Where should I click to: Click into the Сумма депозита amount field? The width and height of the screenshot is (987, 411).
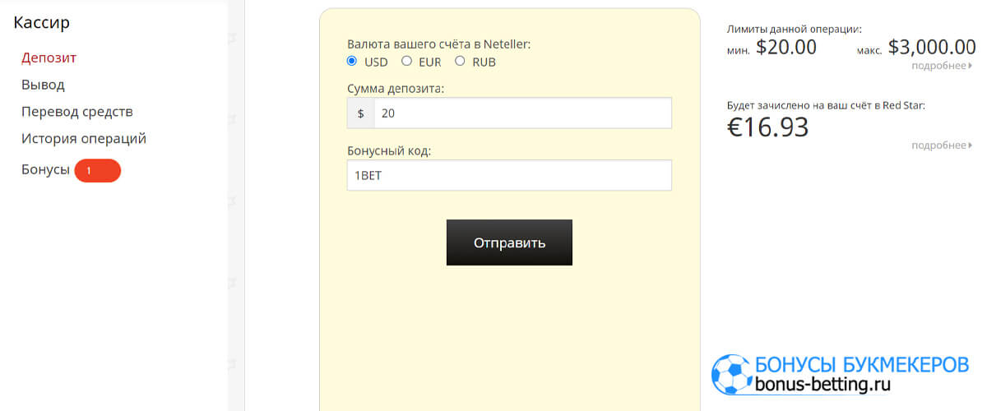[522, 113]
